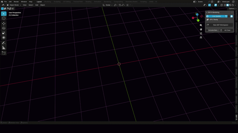Click the Zoom view magnifier icon
This screenshot has width=238, height=133.
(201, 25)
